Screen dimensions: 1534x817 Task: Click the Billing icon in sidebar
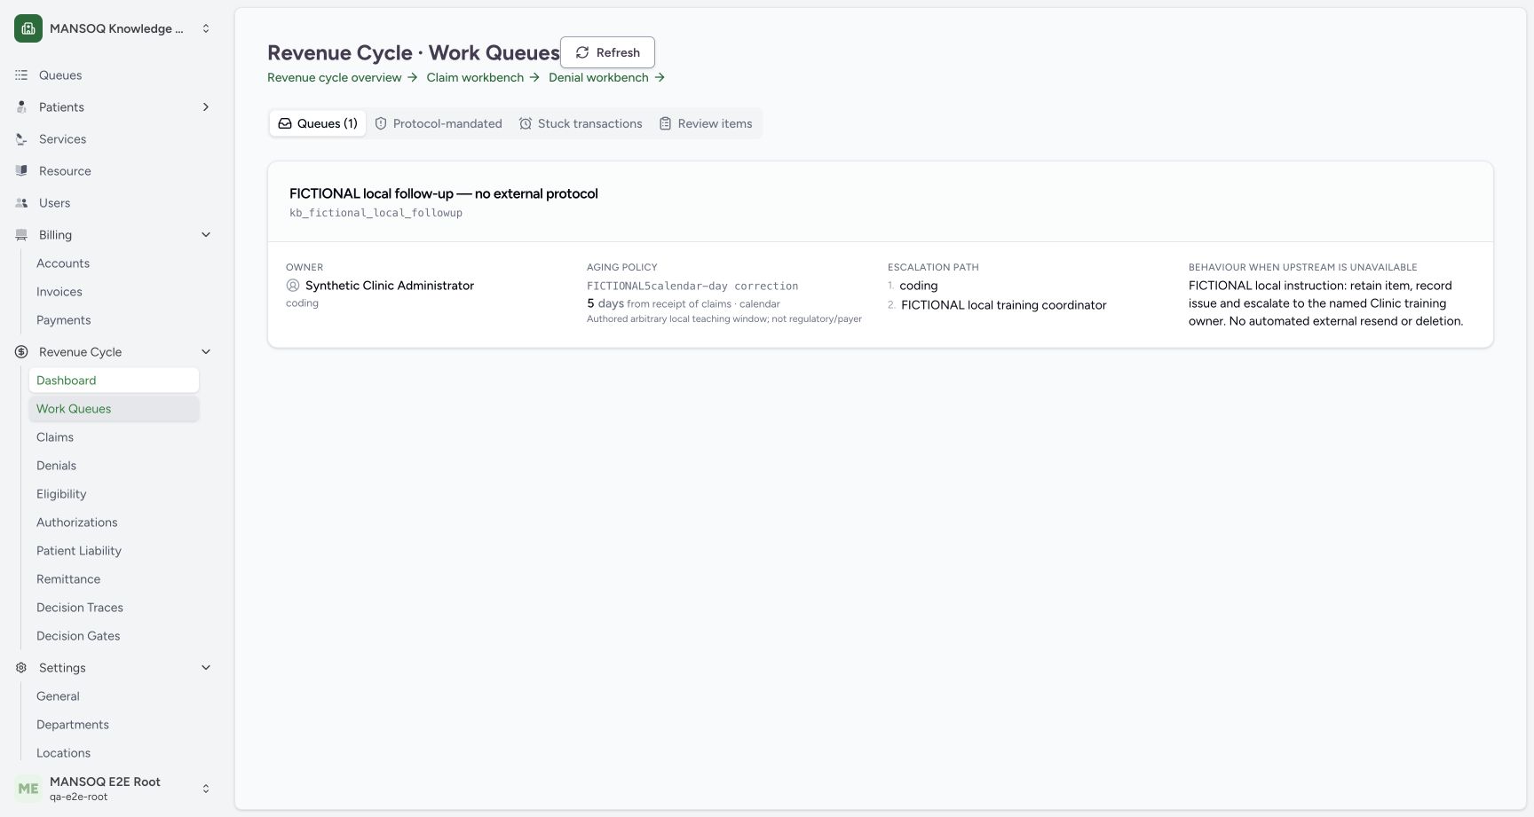(21, 235)
